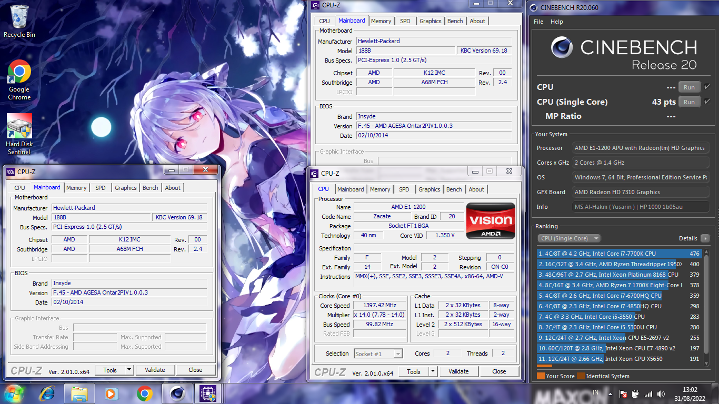Expand the Details arrow in Ranking
This screenshot has height=404, width=719.
pos(705,238)
